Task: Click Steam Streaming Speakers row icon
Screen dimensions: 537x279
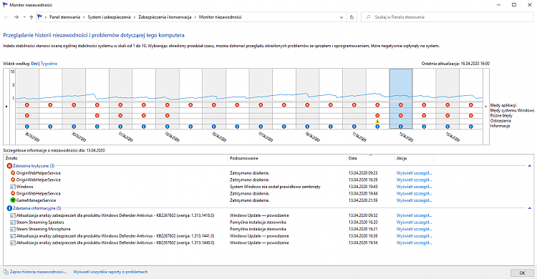Action: pos(13,222)
